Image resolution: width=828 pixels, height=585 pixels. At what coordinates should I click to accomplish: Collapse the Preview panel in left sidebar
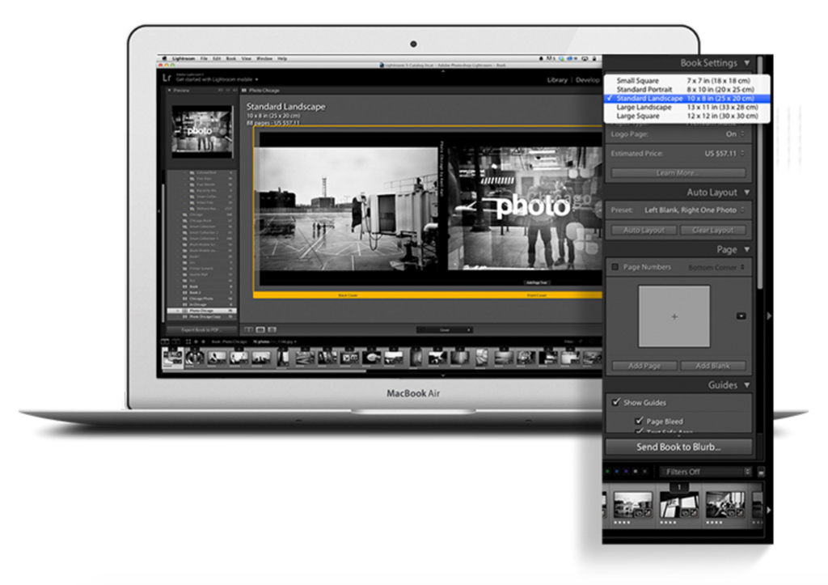point(170,91)
